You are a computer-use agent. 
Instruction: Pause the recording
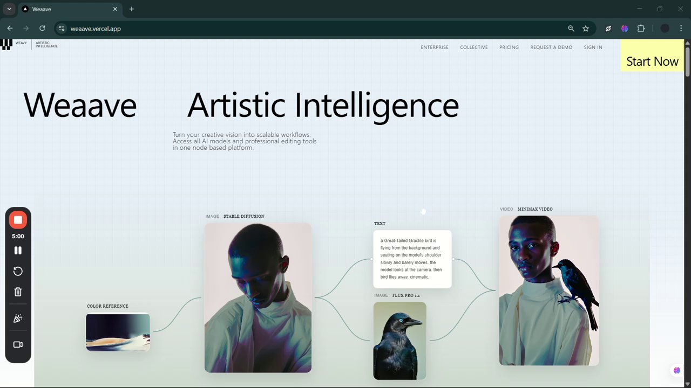point(18,251)
